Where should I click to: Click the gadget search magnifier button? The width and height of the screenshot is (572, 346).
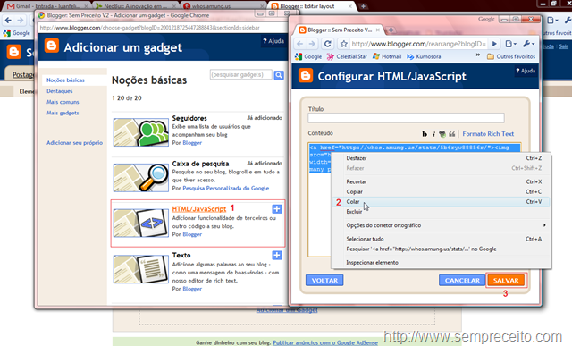[x=279, y=75]
